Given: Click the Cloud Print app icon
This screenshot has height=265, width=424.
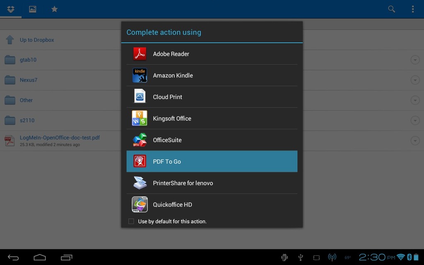Looking at the screenshot, I should 140,96.
